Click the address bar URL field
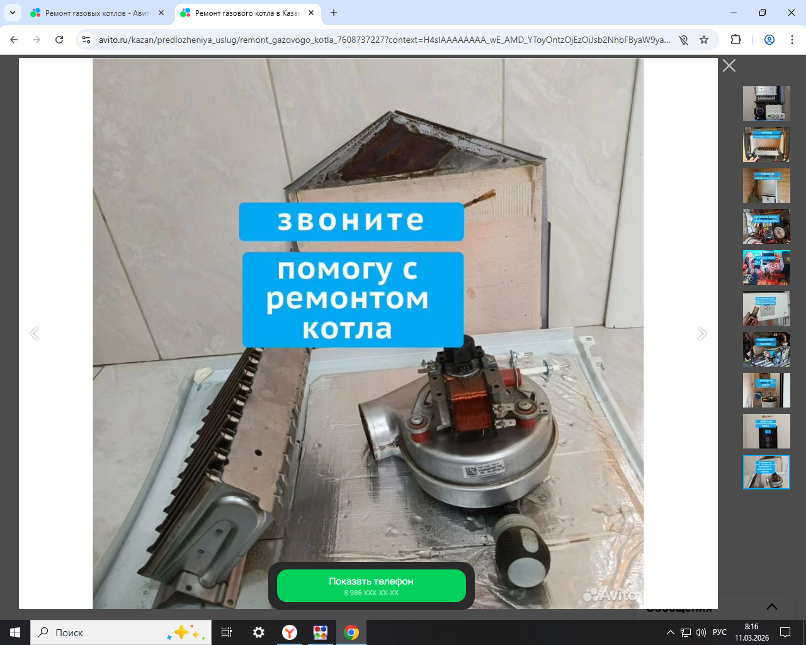806x645 pixels. point(384,40)
